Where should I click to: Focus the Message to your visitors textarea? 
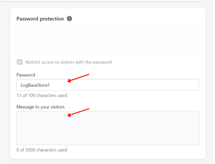coord(107,128)
